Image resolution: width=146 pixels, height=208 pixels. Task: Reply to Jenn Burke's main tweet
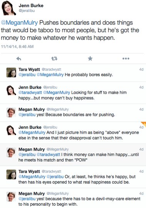pyautogui.click(x=19, y=59)
